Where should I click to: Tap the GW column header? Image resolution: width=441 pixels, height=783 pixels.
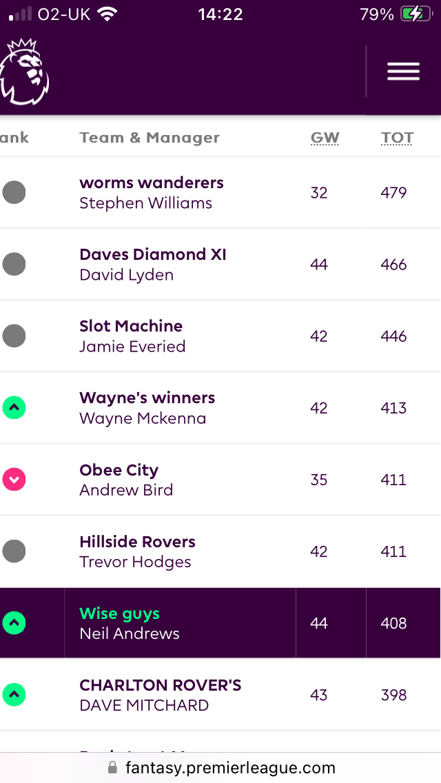pyautogui.click(x=325, y=138)
